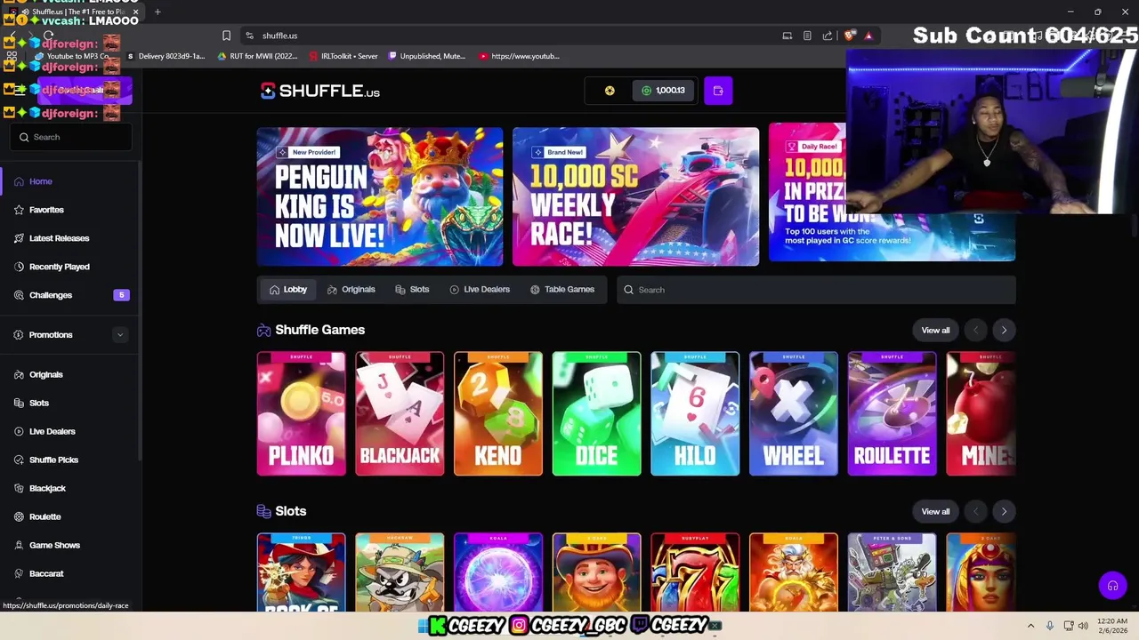This screenshot has width=1139, height=640.
Task: View all Shuffle Games
Action: (935, 331)
